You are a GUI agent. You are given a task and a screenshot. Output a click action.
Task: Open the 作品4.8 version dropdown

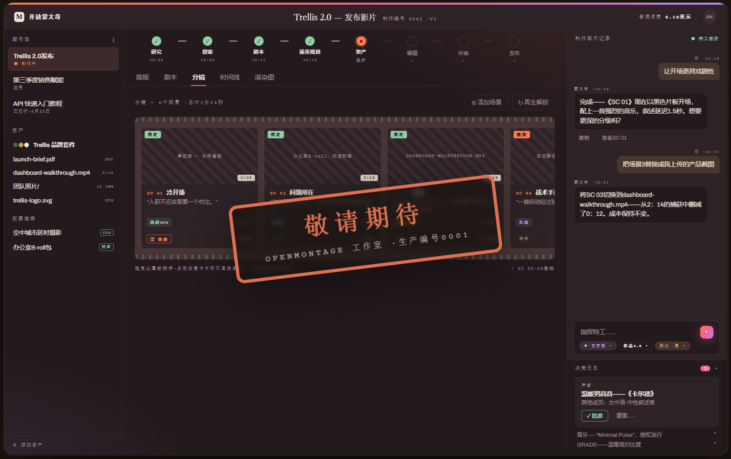coord(636,346)
